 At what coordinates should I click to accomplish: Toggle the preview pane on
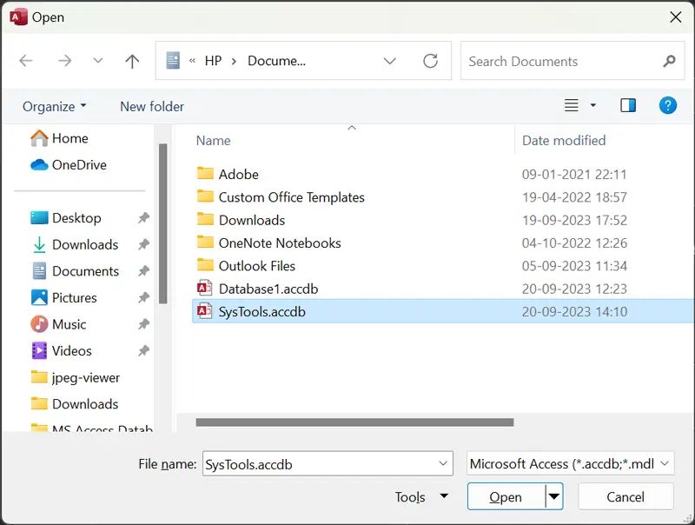[627, 105]
